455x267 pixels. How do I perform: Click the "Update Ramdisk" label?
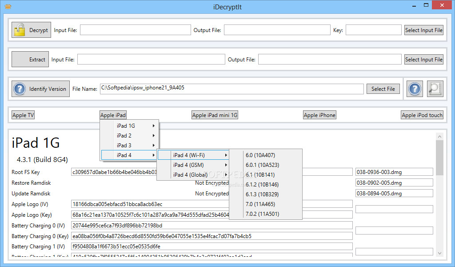click(x=31, y=194)
